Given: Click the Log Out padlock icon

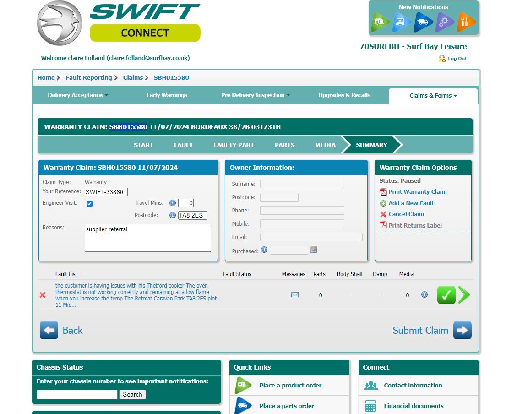Looking at the screenshot, I should (442, 59).
